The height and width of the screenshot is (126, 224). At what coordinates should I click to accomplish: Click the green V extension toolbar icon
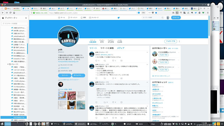pyautogui.click(x=203, y=13)
